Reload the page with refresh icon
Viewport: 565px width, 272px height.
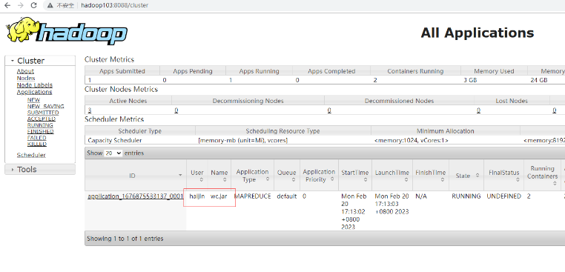pyautogui.click(x=34, y=5)
